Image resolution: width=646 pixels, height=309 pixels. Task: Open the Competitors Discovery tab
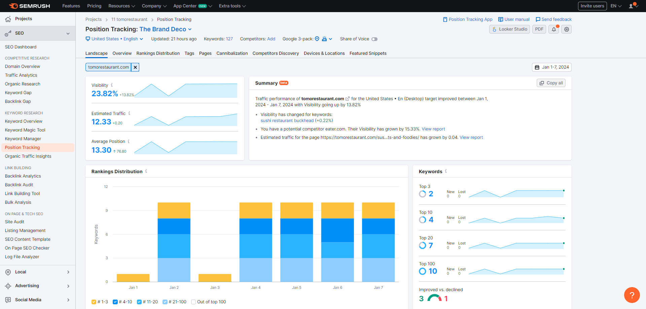(x=276, y=53)
